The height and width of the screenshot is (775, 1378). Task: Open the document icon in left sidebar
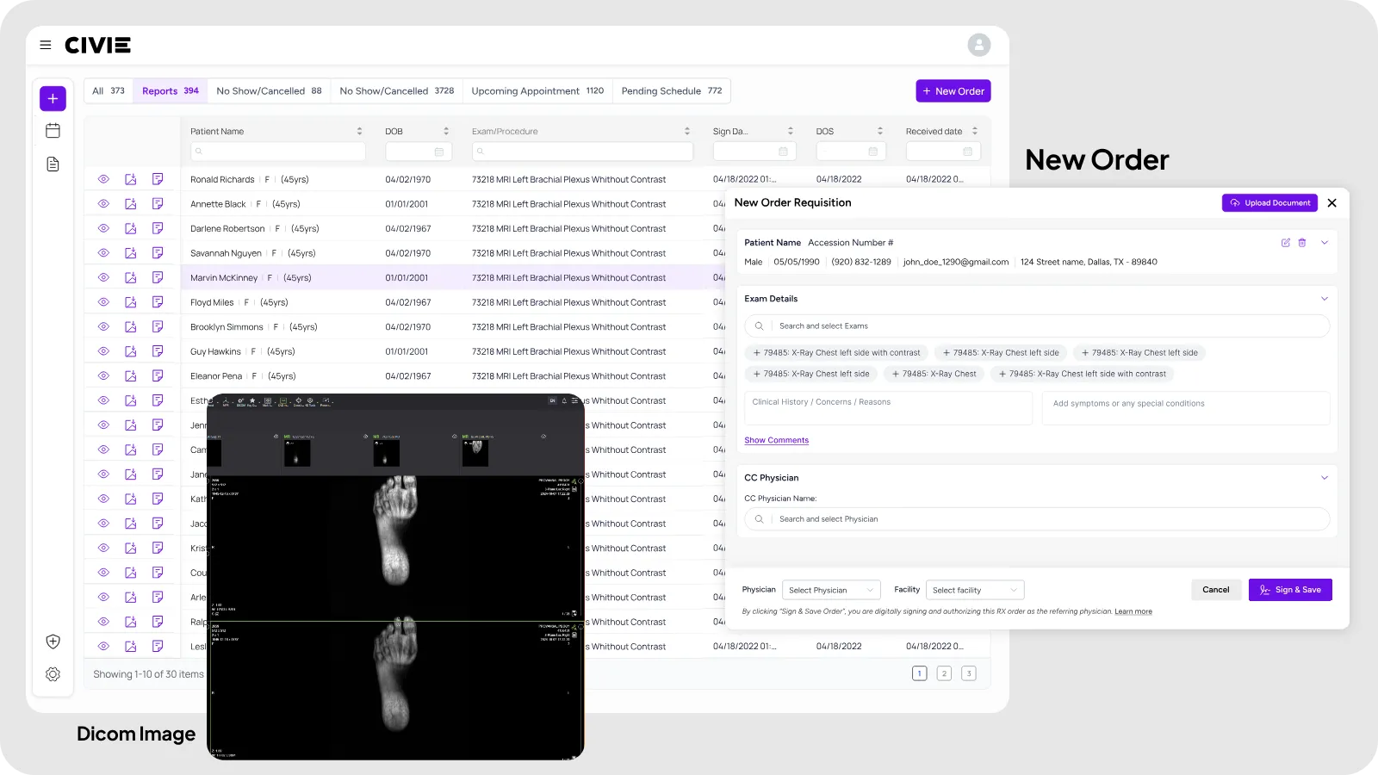point(53,164)
